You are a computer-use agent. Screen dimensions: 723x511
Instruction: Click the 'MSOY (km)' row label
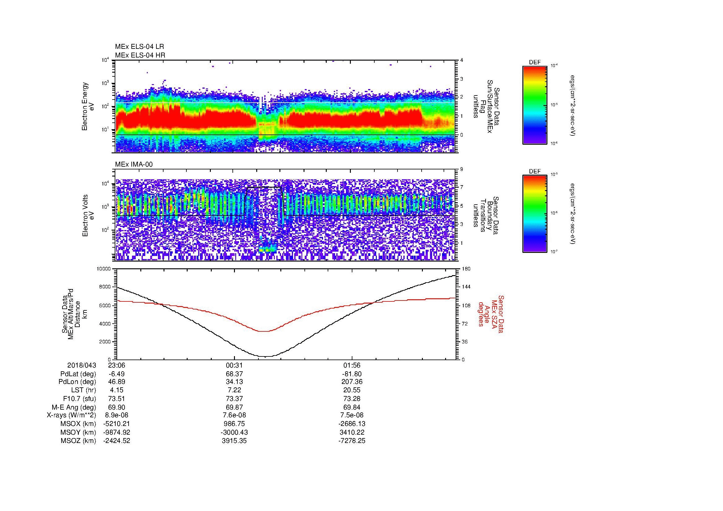click(78, 432)
